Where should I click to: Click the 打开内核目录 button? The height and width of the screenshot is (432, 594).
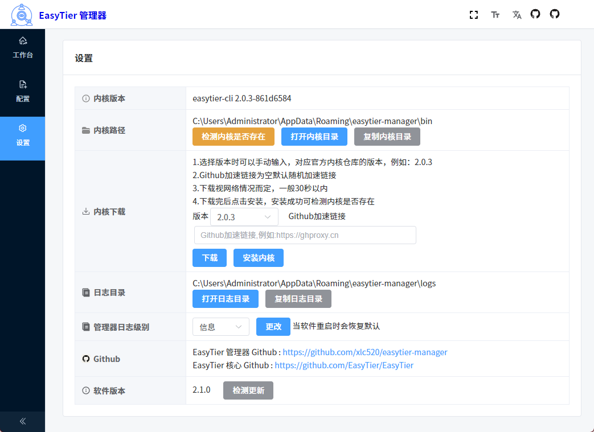[x=314, y=137]
